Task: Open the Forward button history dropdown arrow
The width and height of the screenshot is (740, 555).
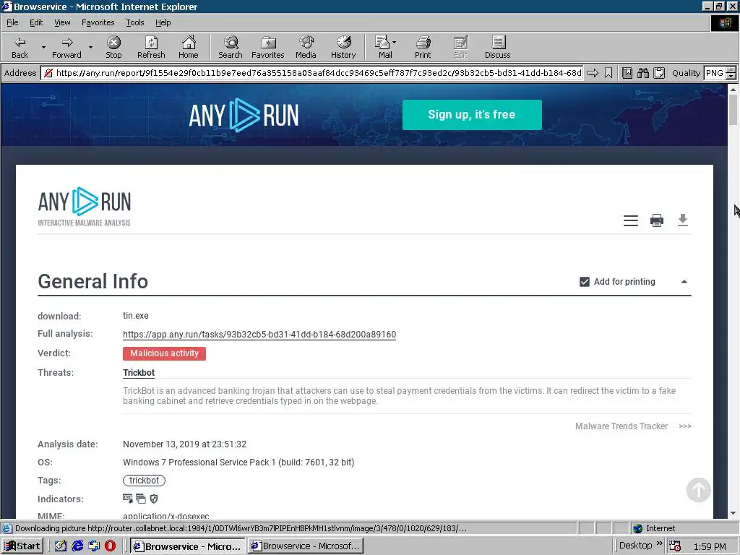Action: (x=90, y=47)
